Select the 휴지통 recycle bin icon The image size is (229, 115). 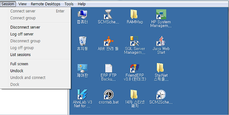coord(82,41)
